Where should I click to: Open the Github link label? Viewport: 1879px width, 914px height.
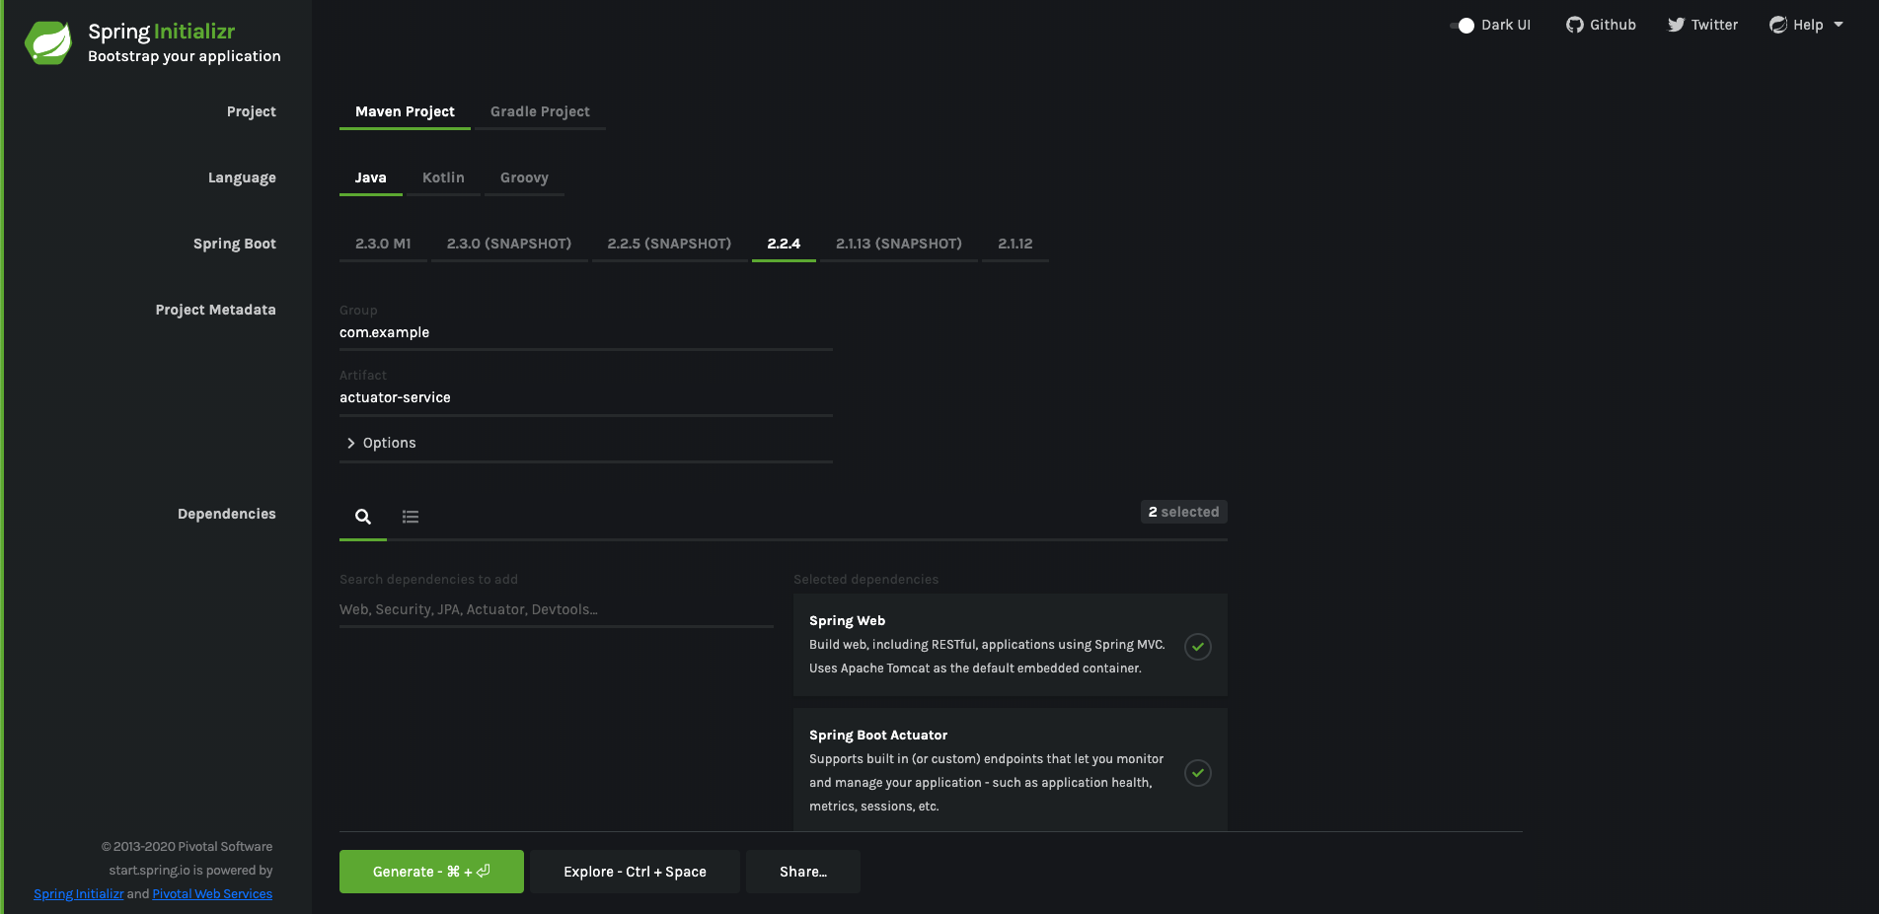coord(1613,25)
